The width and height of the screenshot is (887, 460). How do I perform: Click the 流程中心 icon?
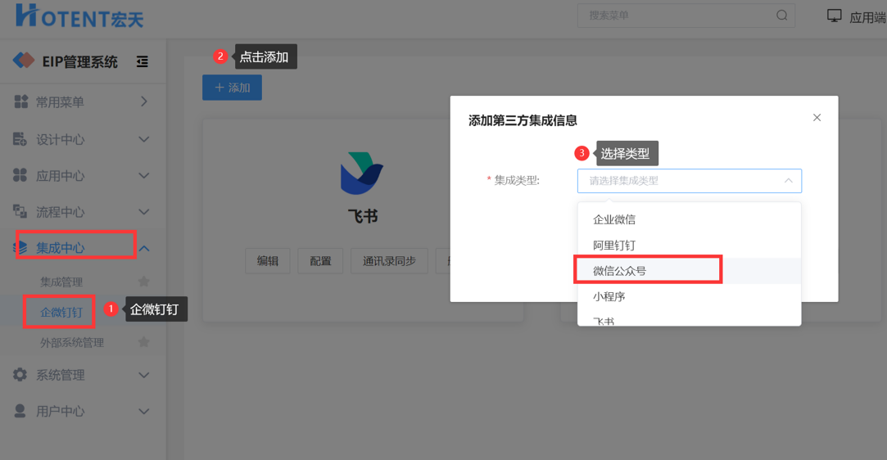(20, 211)
